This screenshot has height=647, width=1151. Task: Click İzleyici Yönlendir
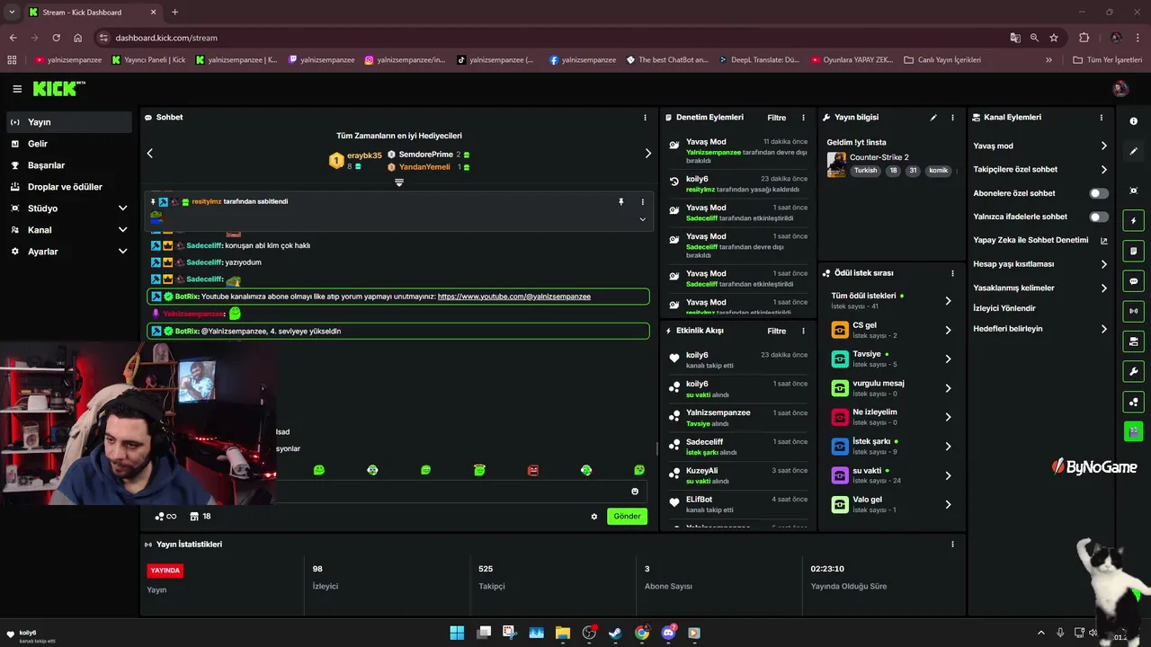(x=1004, y=308)
